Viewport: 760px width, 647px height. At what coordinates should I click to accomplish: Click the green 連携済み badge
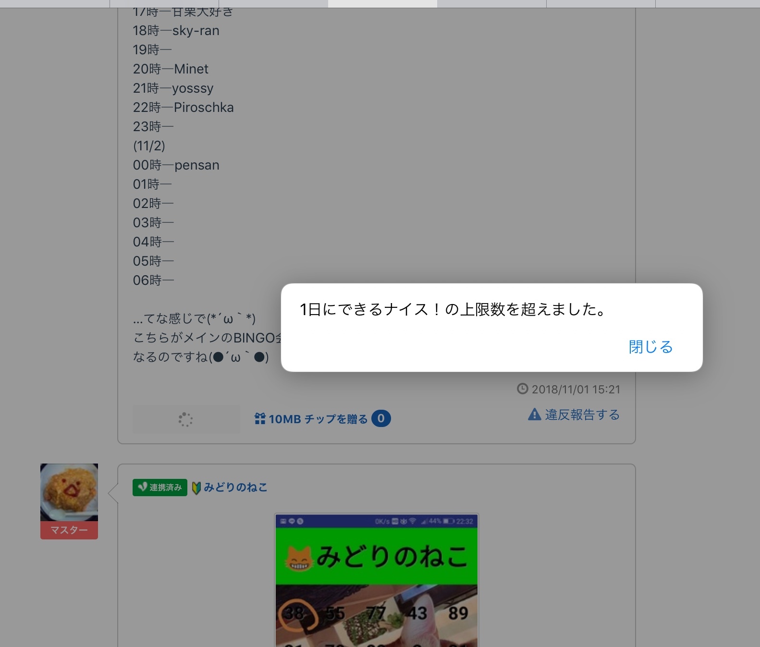click(160, 488)
